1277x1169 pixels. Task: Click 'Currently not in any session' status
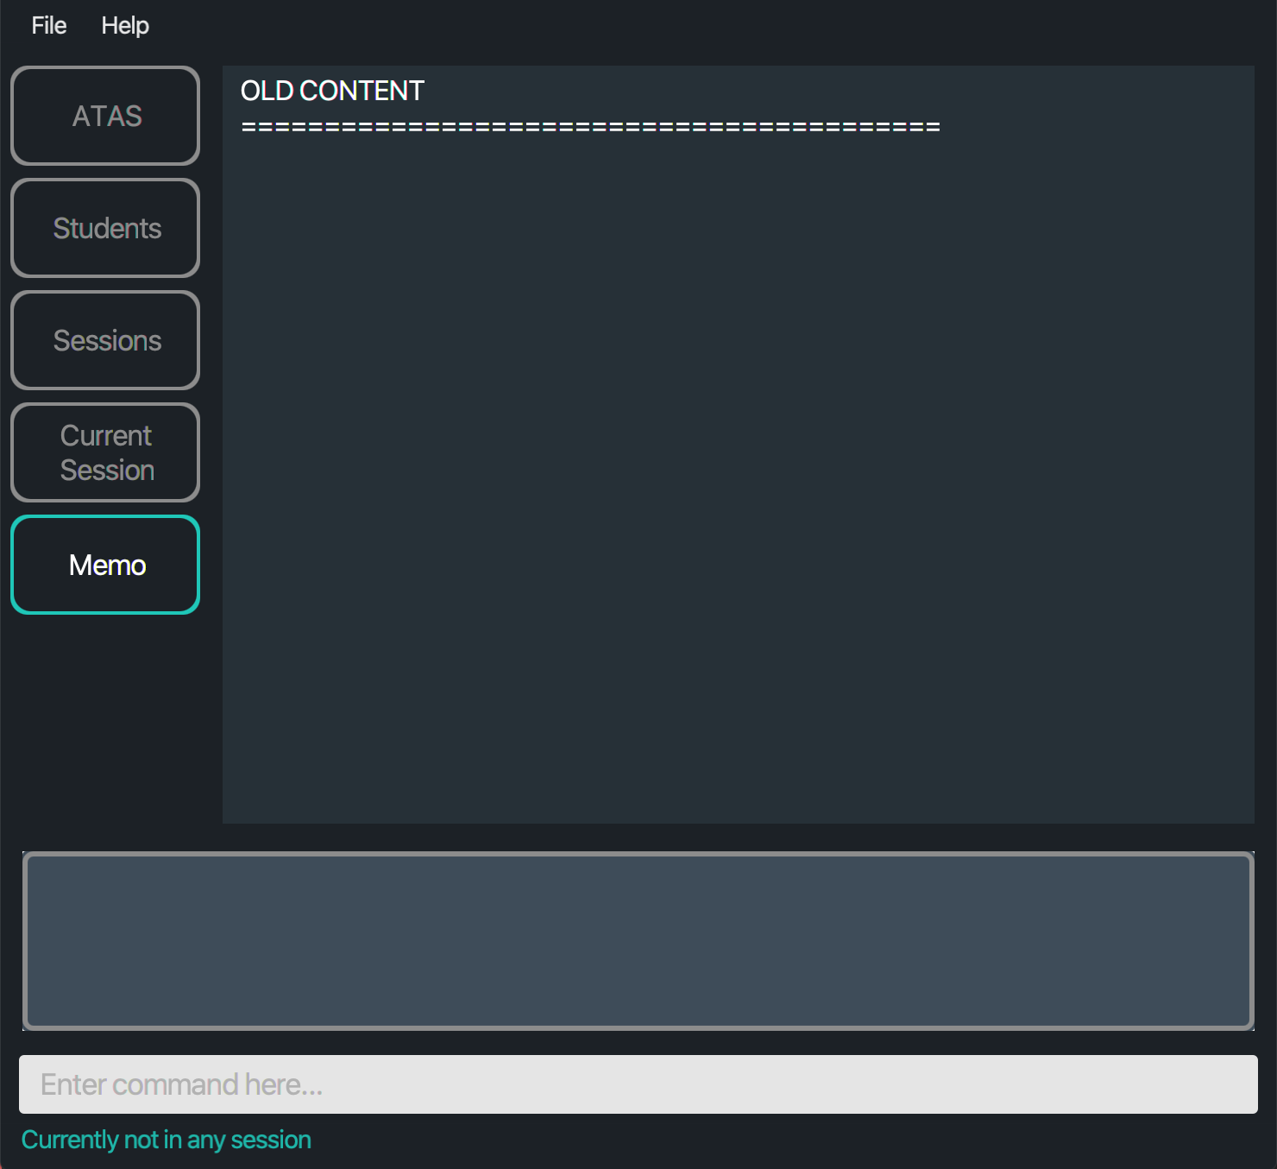coord(167,1140)
